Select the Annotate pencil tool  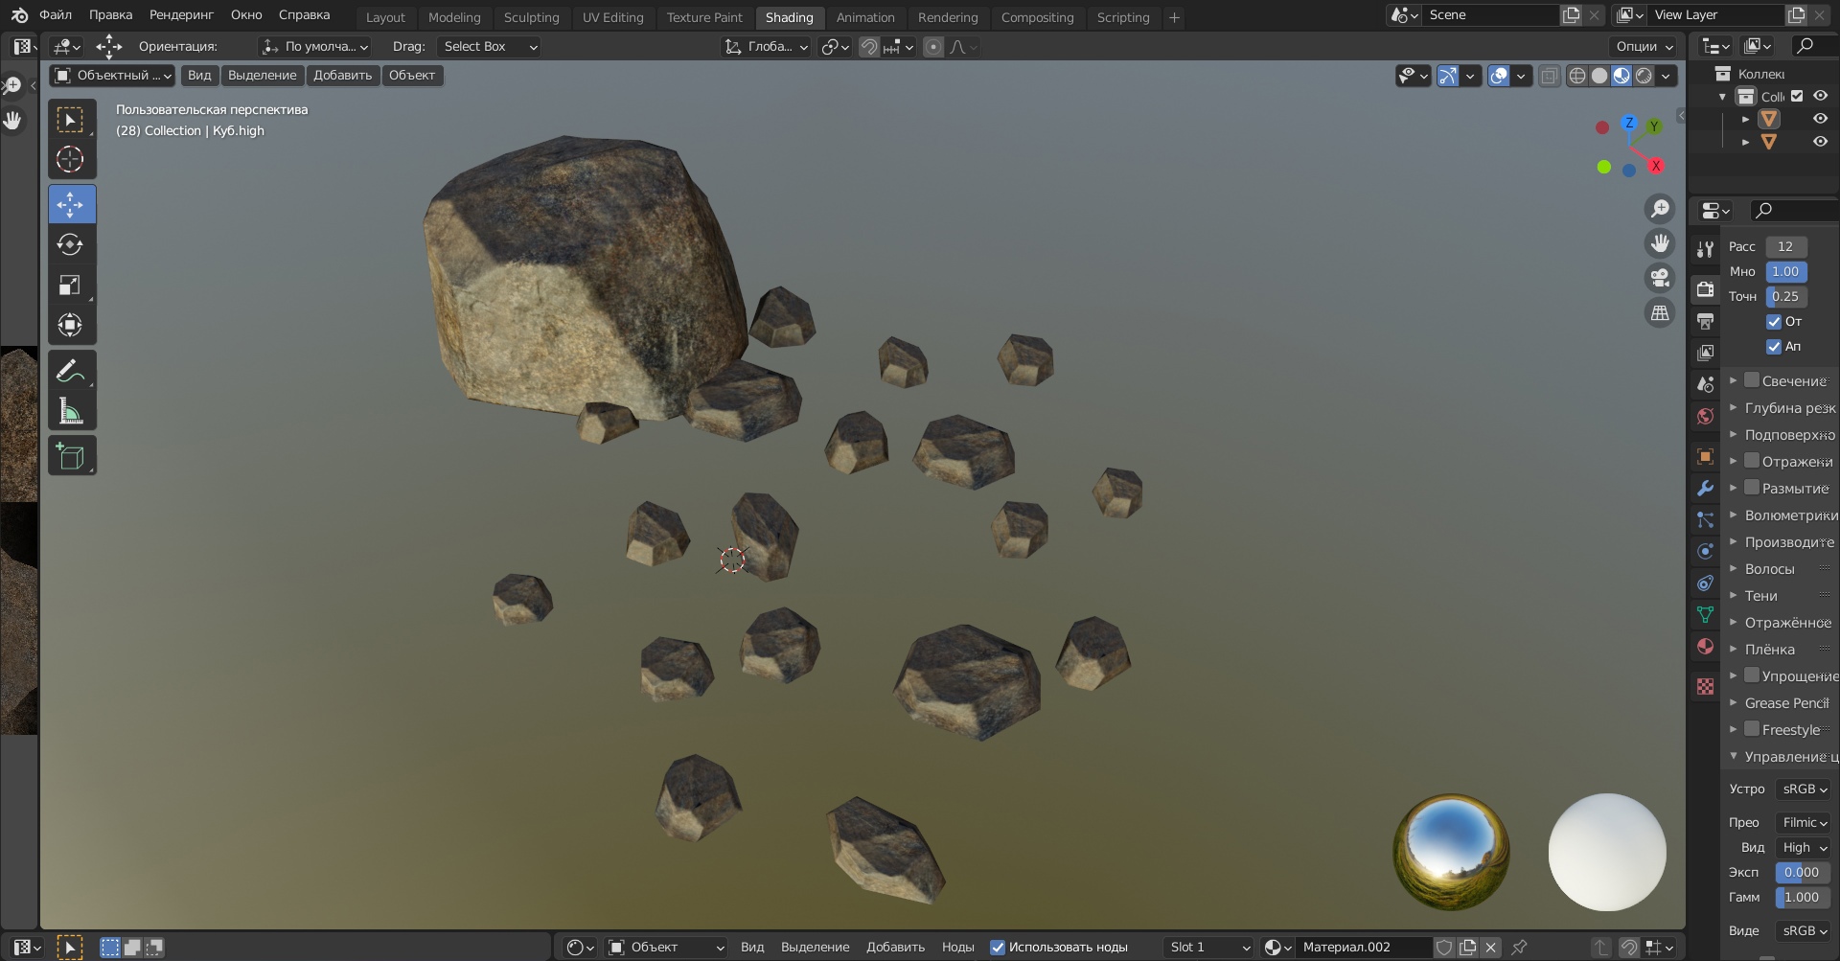point(71,371)
